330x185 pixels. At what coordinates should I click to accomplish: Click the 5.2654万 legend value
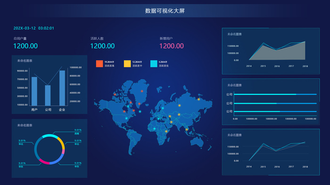click(x=163, y=62)
